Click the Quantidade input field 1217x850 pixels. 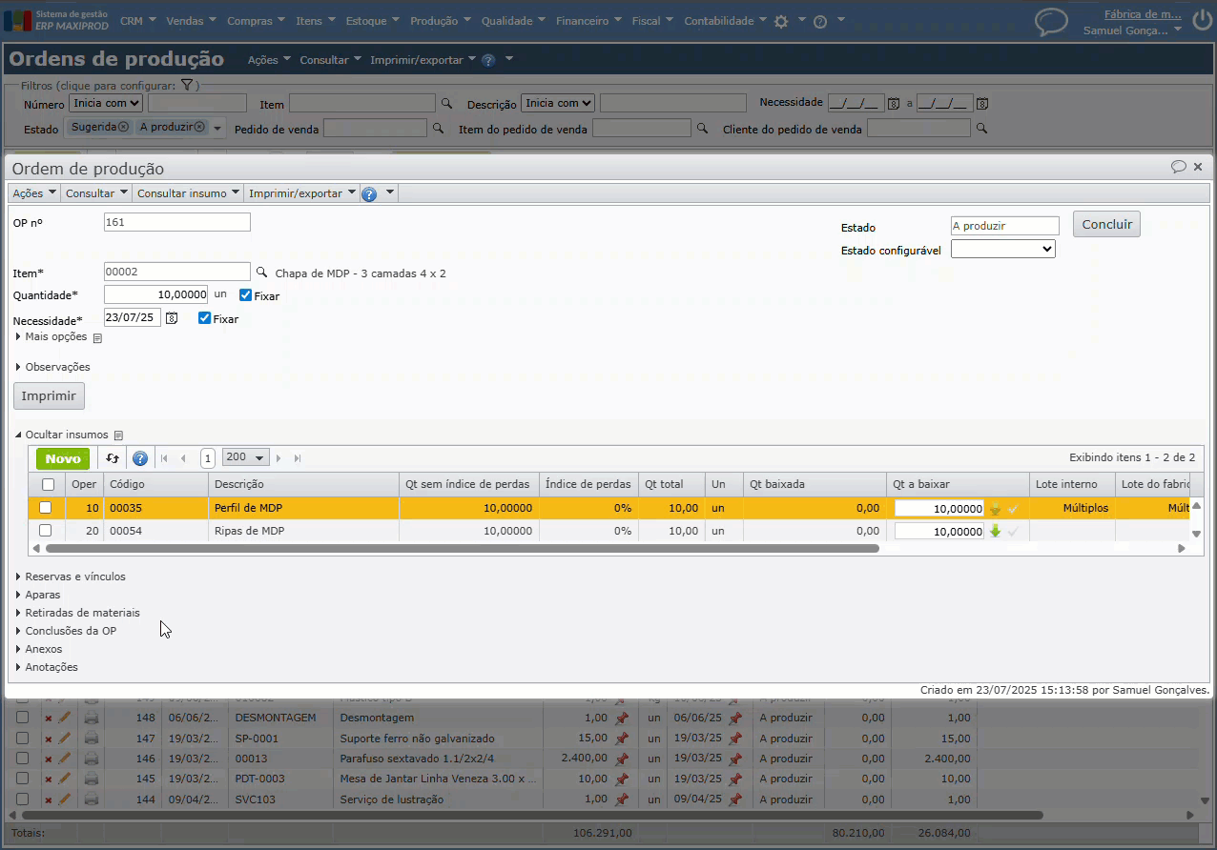tap(155, 295)
